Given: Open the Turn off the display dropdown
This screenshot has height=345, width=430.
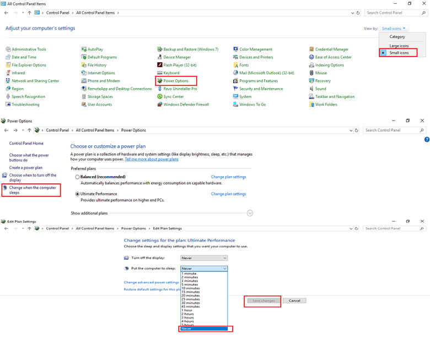Looking at the screenshot, I should coord(204,258).
